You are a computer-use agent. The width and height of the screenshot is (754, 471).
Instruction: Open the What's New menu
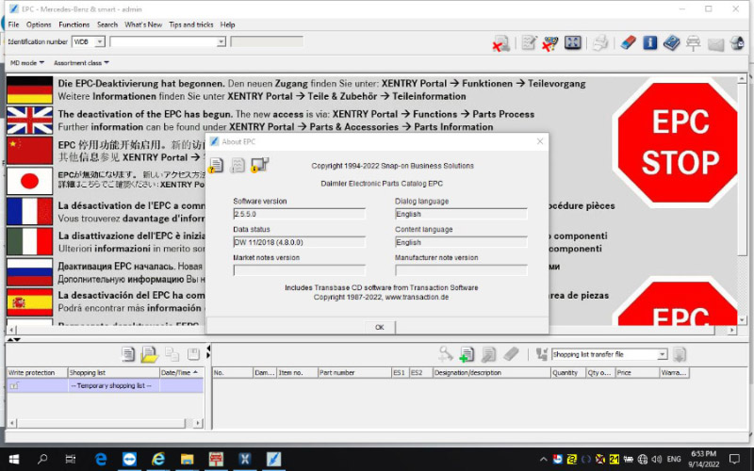pyautogui.click(x=143, y=24)
